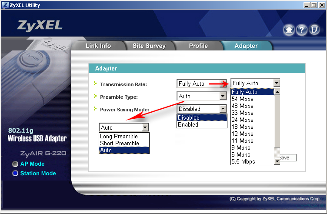Select highlighted Fully Auto list entry
This screenshot has height=214, width=327.
tap(252, 92)
